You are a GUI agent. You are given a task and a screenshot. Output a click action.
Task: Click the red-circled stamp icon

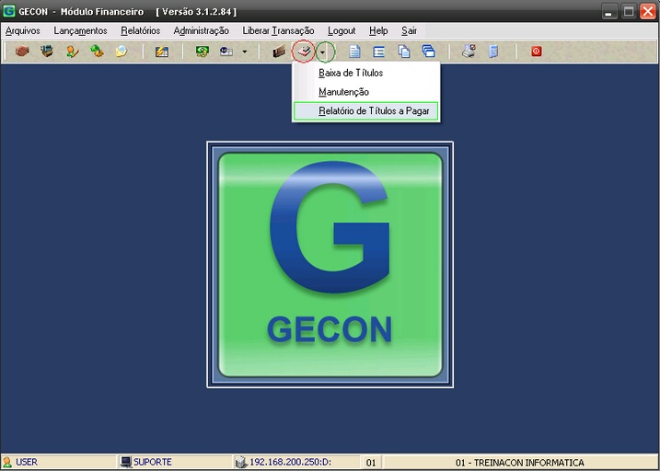click(x=303, y=52)
